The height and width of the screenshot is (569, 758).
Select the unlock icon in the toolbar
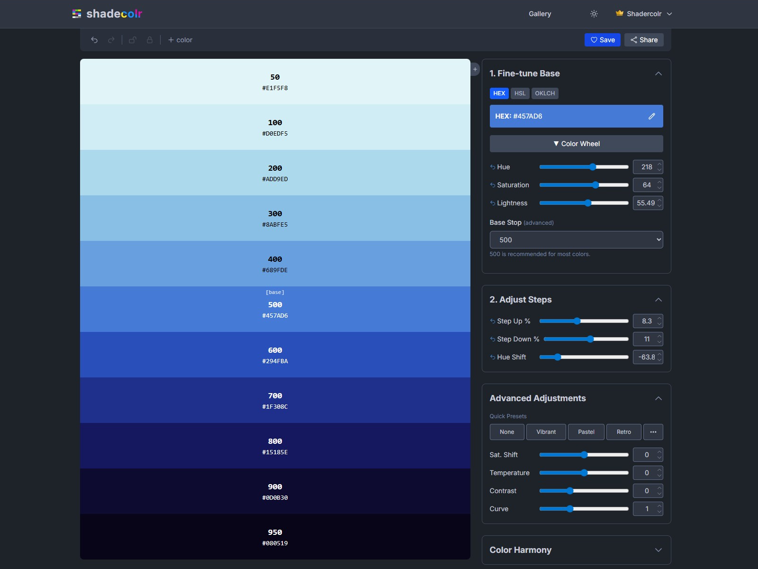point(133,40)
